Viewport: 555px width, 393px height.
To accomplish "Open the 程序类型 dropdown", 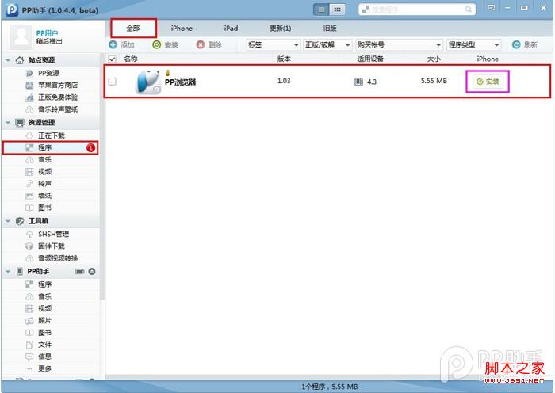I will [x=473, y=44].
